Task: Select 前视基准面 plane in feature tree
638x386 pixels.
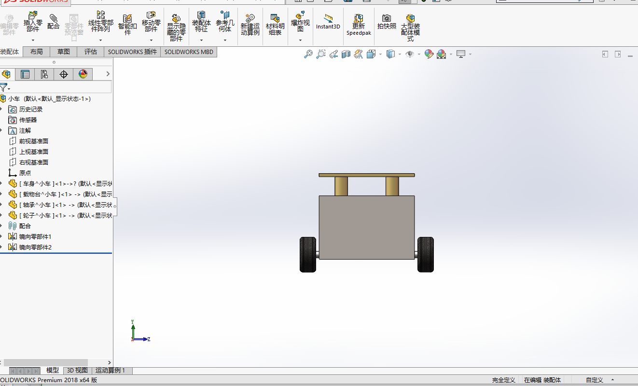Action: click(33, 141)
